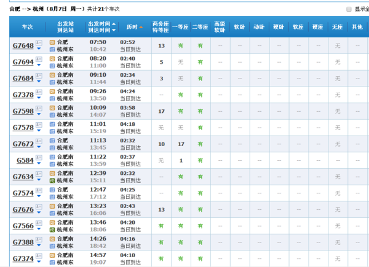369x267 pixels.
Task: Expand stop details arrow under G7684
Action: (39, 82)
